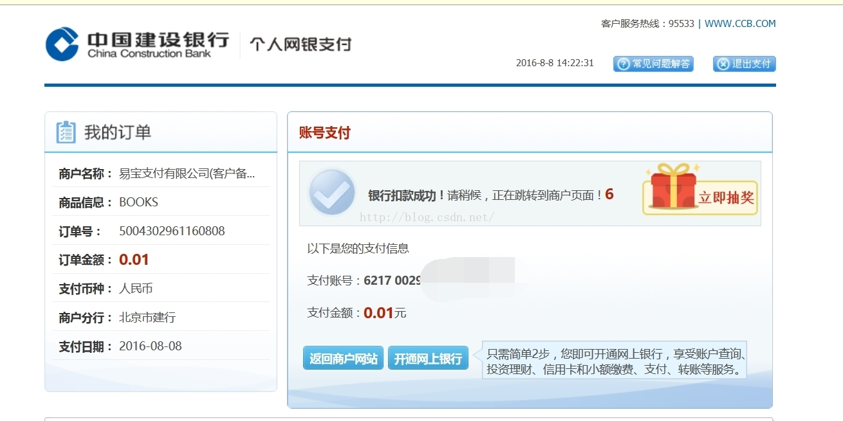This screenshot has height=421, width=843.
Task: Open the WWW.CCB.COM link
Action: point(740,24)
